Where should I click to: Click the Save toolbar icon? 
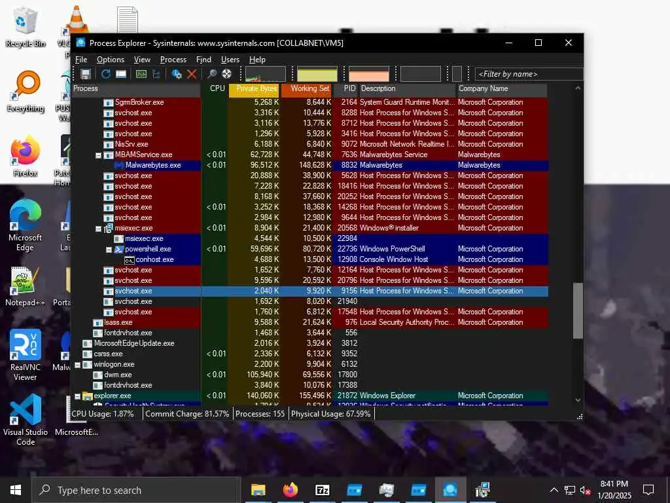coord(86,74)
